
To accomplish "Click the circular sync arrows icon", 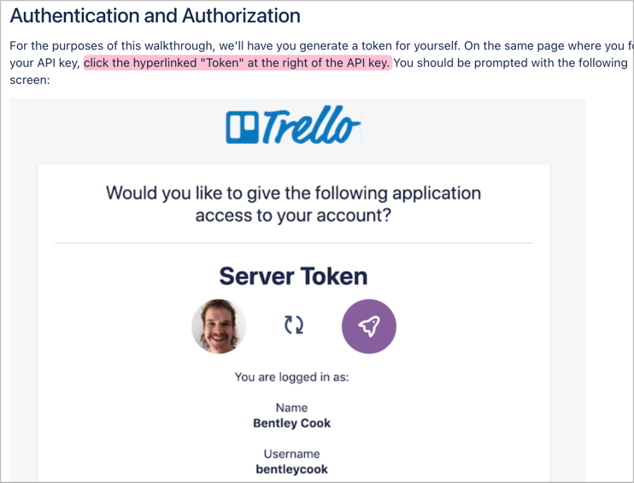I will tap(294, 325).
